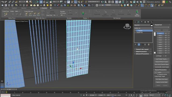Switch to the Populate ribbon tab
Screen dimensions: 172x97
pos(44,8)
